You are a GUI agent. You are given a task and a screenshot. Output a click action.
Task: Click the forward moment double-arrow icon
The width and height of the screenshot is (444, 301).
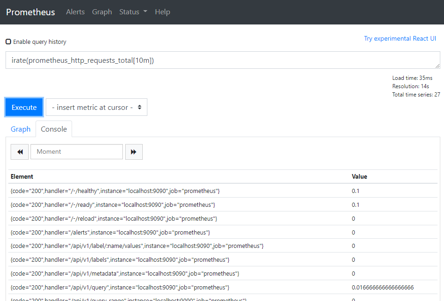pos(134,152)
